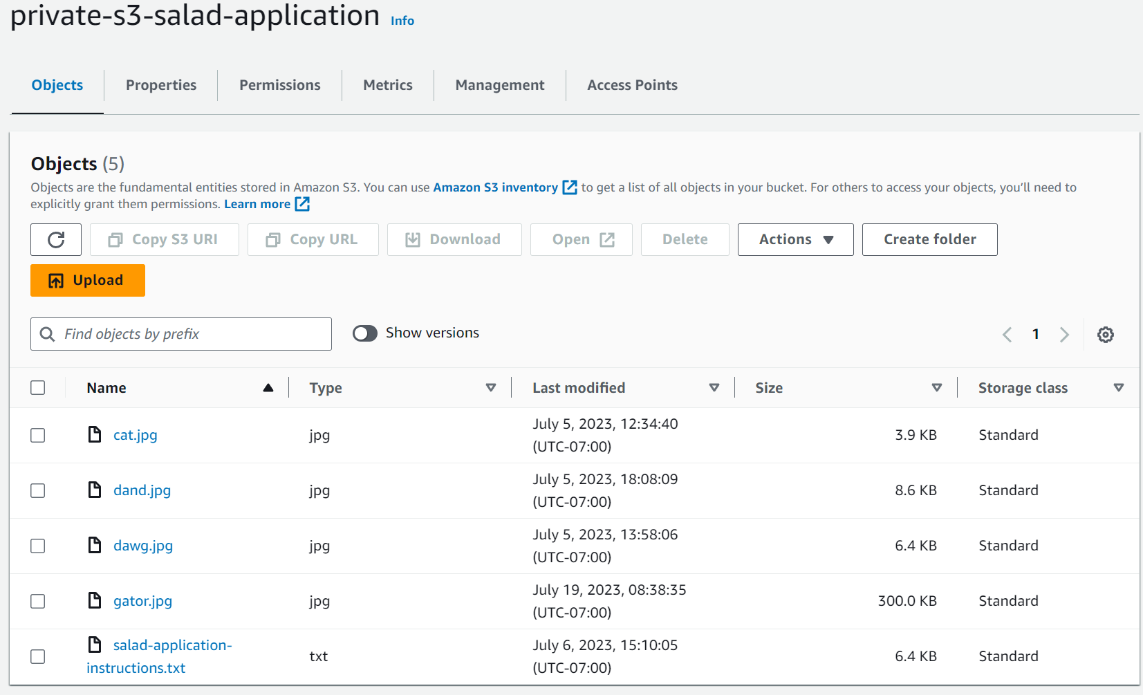Image resolution: width=1143 pixels, height=695 pixels.
Task: Open the table preferences gear icon
Action: pos(1105,335)
